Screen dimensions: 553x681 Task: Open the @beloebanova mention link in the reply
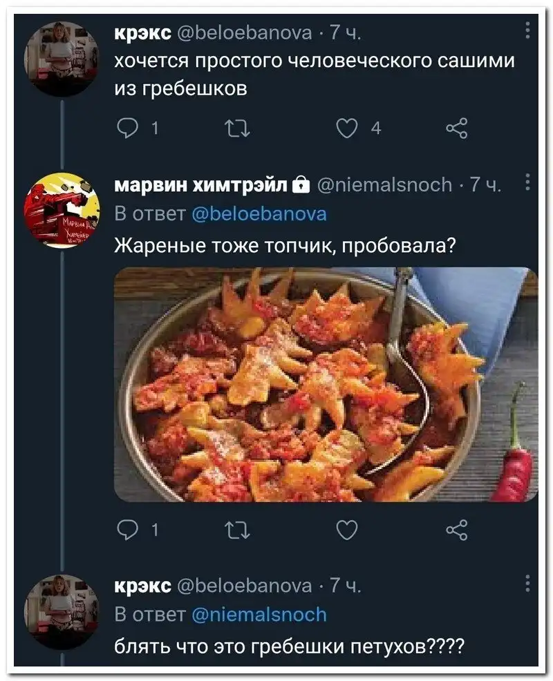pyautogui.click(x=258, y=213)
